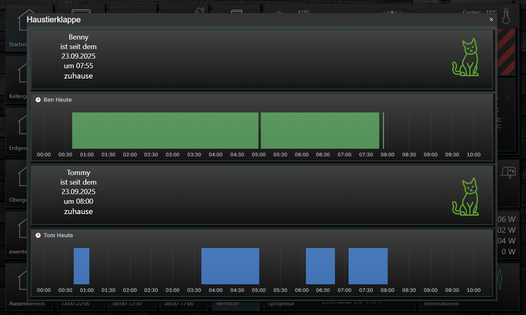
Task: Select Tom's blue bar around 06:30
Action: coord(320,266)
